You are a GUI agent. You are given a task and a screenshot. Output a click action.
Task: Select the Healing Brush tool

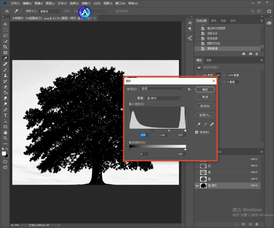[5, 64]
